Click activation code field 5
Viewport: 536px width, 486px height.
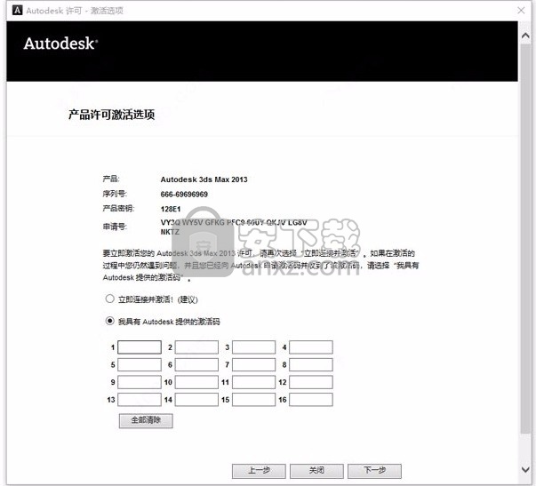tap(140, 364)
